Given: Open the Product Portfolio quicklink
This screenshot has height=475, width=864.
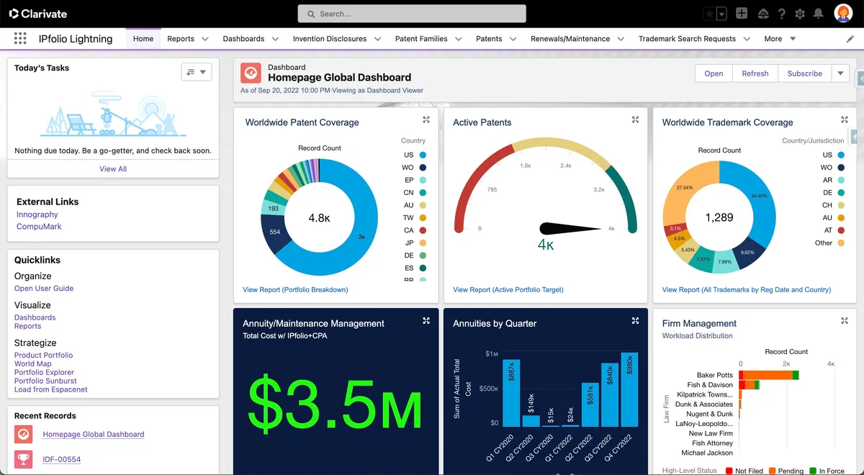Looking at the screenshot, I should (x=43, y=355).
